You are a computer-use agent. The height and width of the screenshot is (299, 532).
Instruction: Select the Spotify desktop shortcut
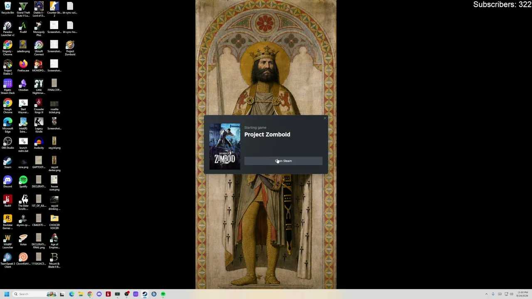(x=23, y=182)
